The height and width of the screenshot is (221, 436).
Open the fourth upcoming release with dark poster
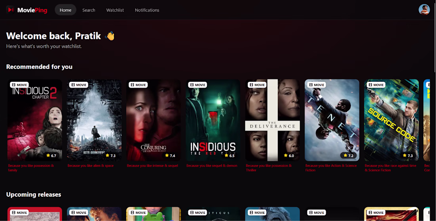[213, 214]
